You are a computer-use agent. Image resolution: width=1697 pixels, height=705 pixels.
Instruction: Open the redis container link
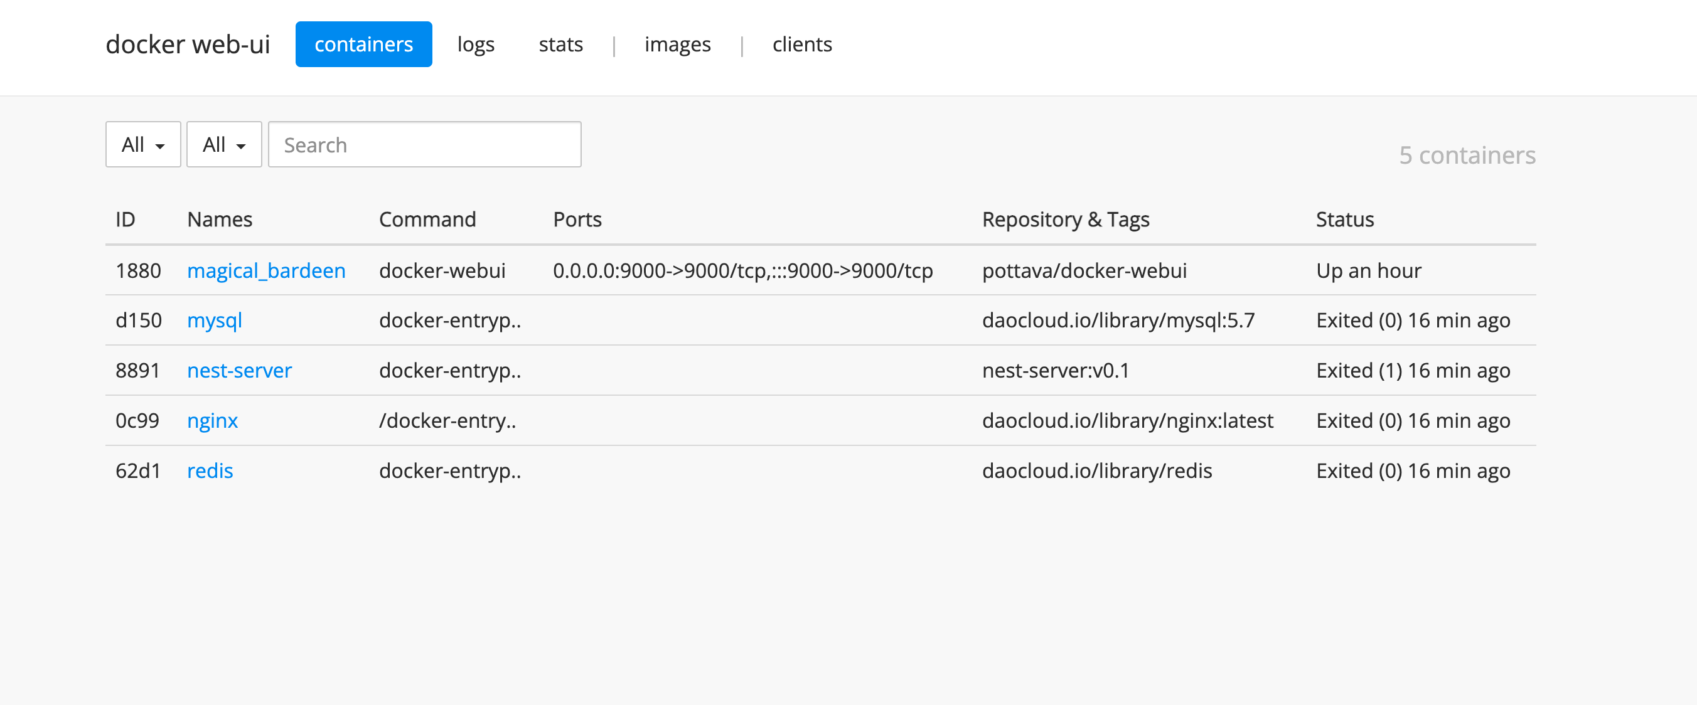tap(210, 470)
